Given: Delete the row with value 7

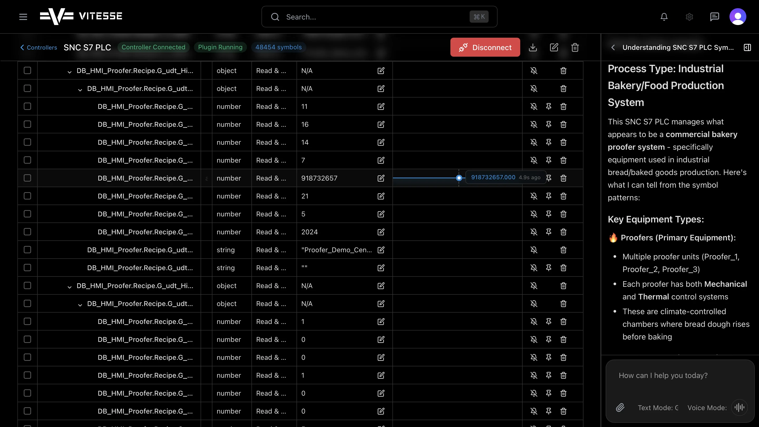Looking at the screenshot, I should 563,160.
